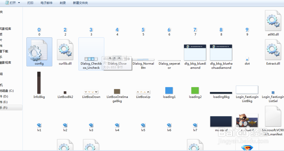This screenshot has height=151, width=284.
Task: Select the blue loading1 image file
Action: [169, 90]
